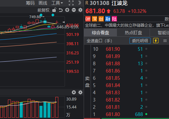This screenshot has height=119, width=169.
Task: Click the 委托明细 button
Action: 140,41
